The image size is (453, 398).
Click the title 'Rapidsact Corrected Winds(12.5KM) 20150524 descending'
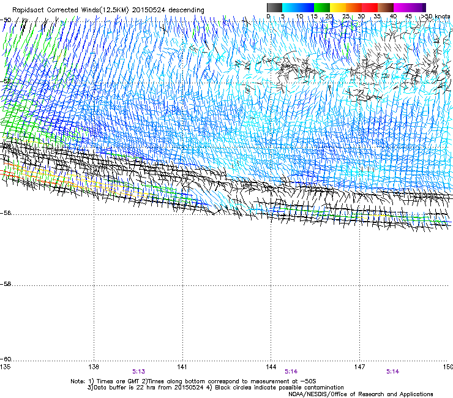(x=108, y=10)
